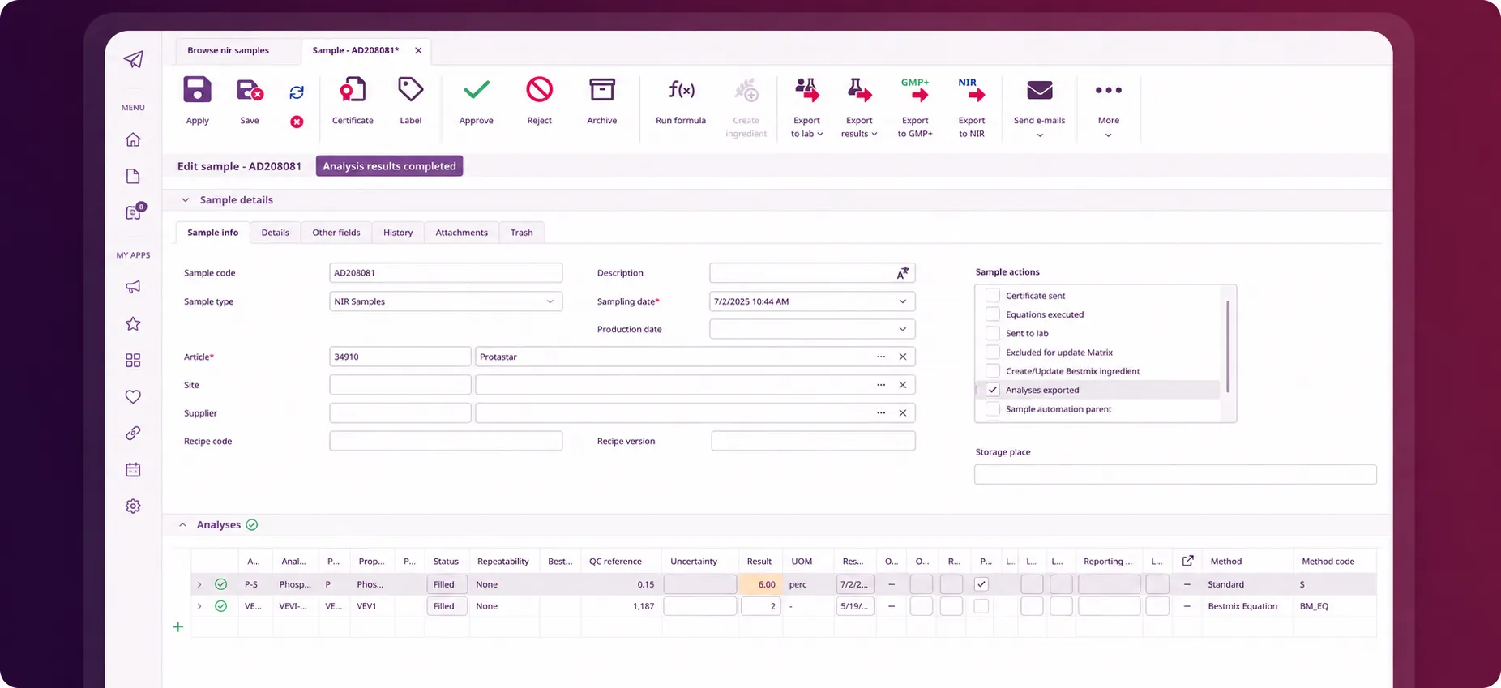Uncheck the Analyses exported checkbox

(993, 390)
